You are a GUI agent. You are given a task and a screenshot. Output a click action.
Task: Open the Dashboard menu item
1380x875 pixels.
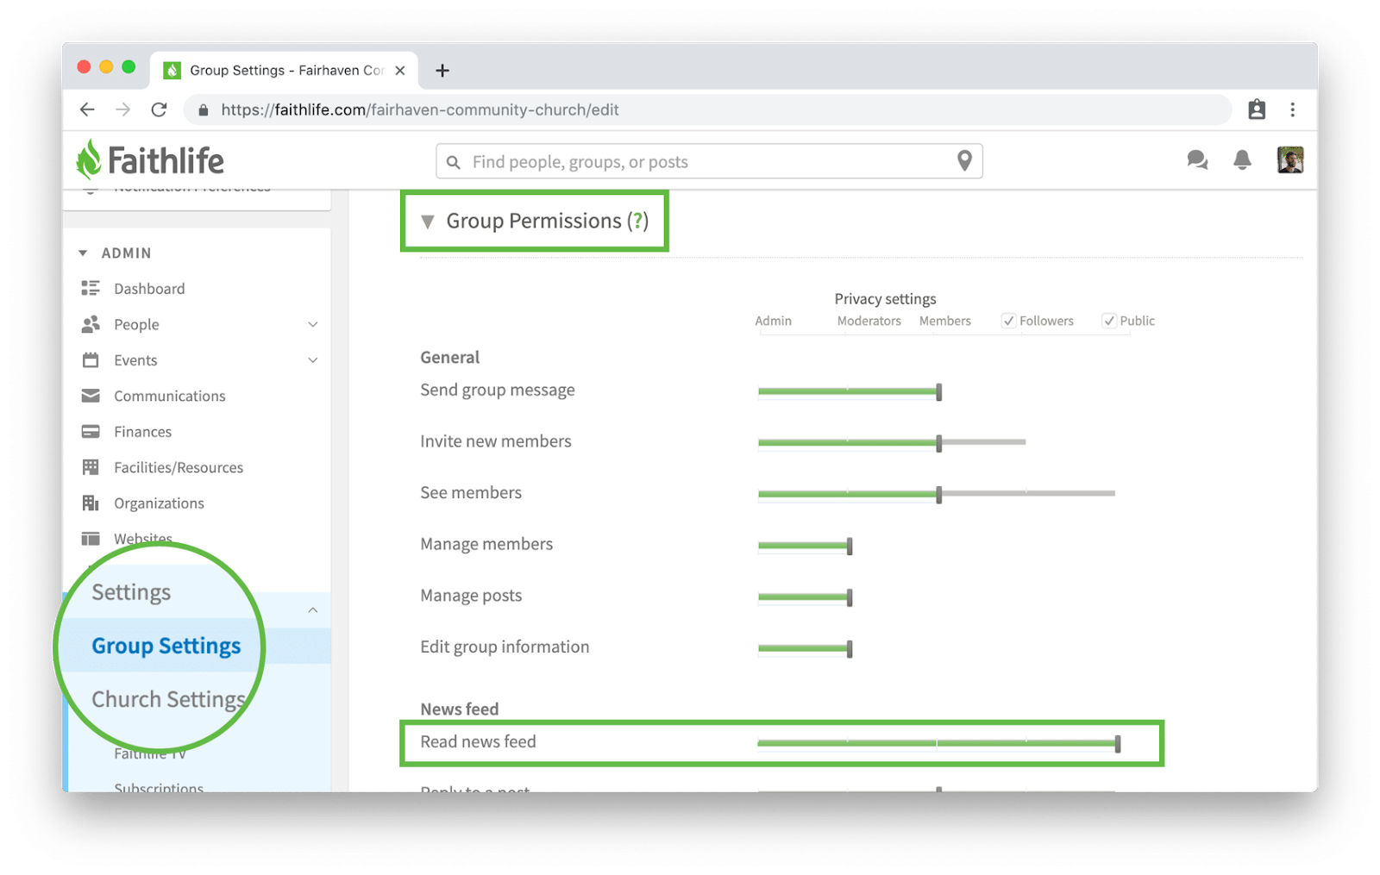149,288
